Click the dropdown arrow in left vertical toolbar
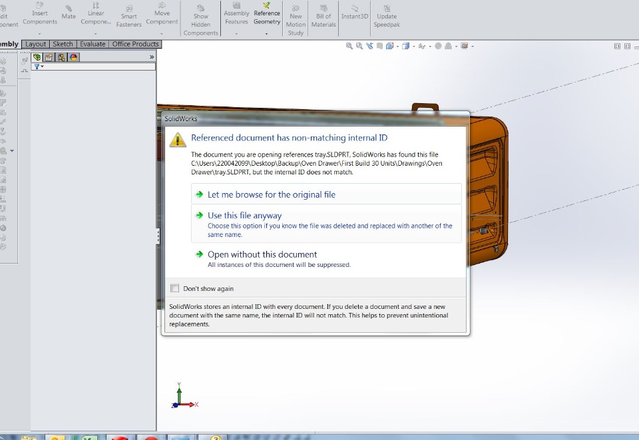Image resolution: width=639 pixels, height=440 pixels. pos(12,150)
